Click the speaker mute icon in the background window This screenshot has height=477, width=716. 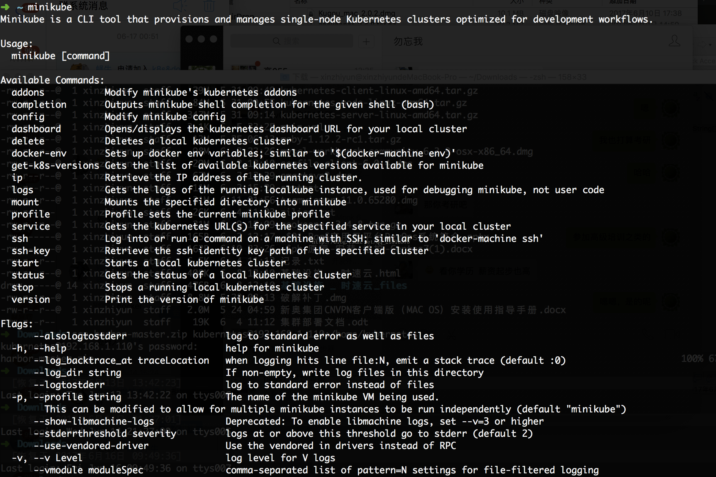181,5
